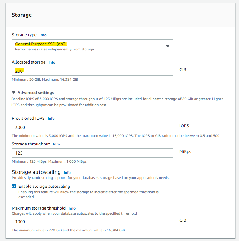Click the Info link beside Allocated storage
Viewport: 239px width, 241px height.
tap(52, 62)
